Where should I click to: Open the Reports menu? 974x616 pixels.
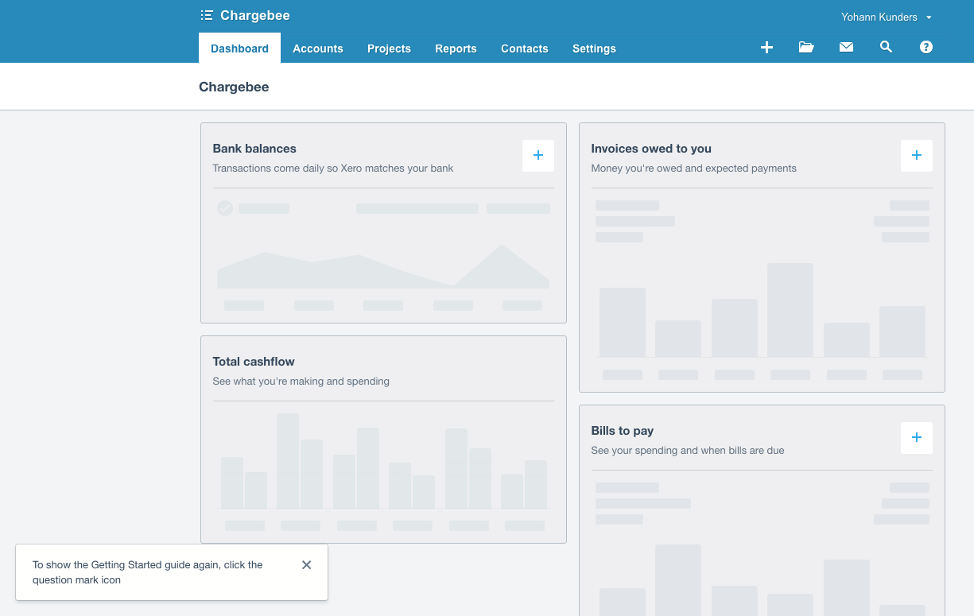coord(456,48)
